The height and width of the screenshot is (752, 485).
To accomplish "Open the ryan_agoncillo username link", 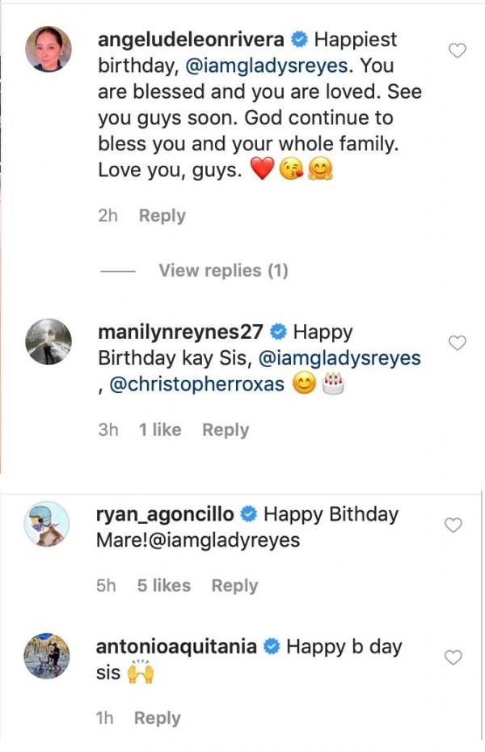I will point(165,514).
